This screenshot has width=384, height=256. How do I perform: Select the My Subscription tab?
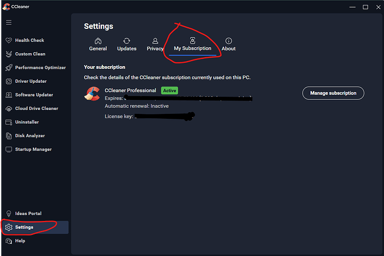[193, 44]
